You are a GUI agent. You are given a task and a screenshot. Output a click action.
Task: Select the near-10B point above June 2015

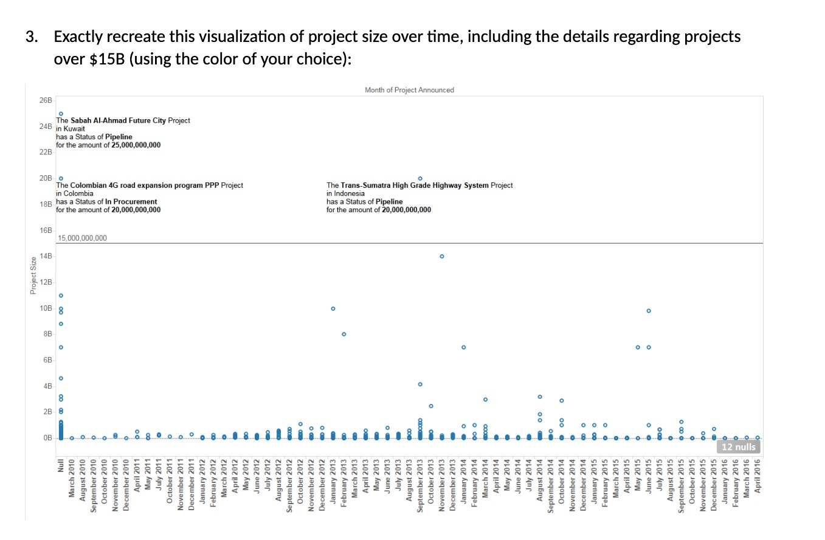(x=649, y=311)
